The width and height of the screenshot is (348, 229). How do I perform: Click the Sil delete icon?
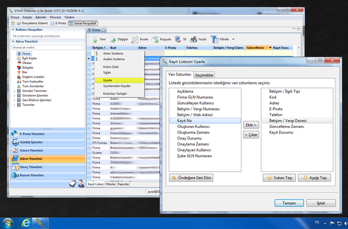click(x=178, y=40)
